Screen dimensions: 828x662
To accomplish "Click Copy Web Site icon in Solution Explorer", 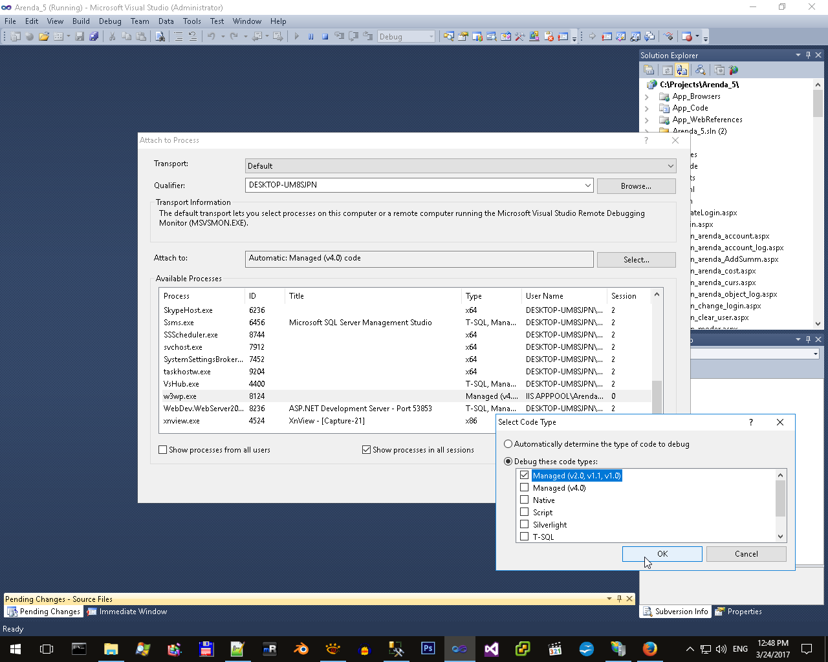I will (719, 70).
